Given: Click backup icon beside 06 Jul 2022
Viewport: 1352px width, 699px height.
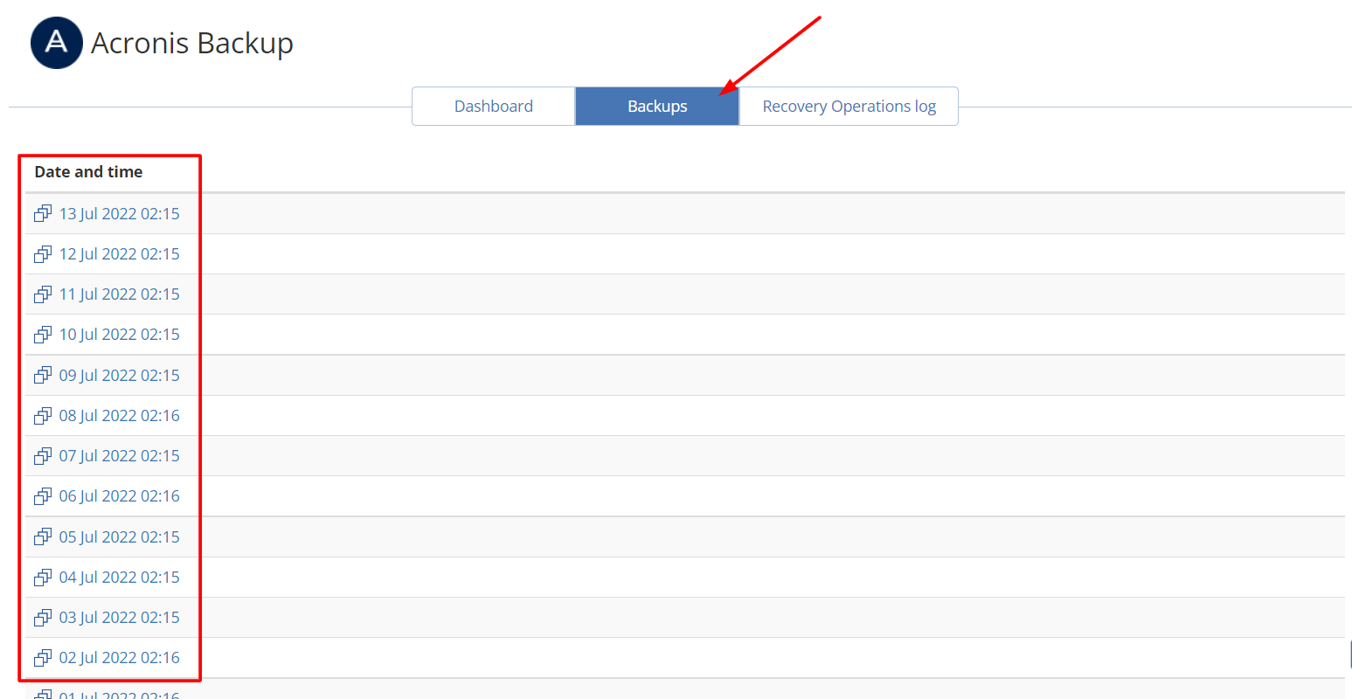Looking at the screenshot, I should tap(43, 496).
